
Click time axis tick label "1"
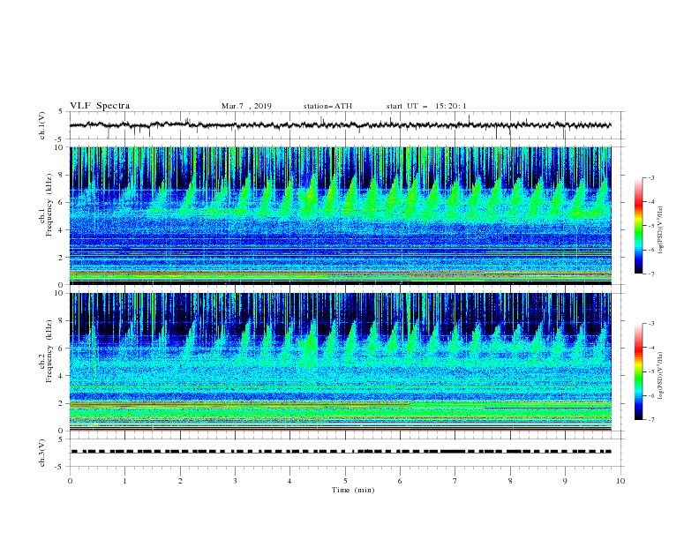(x=124, y=481)
